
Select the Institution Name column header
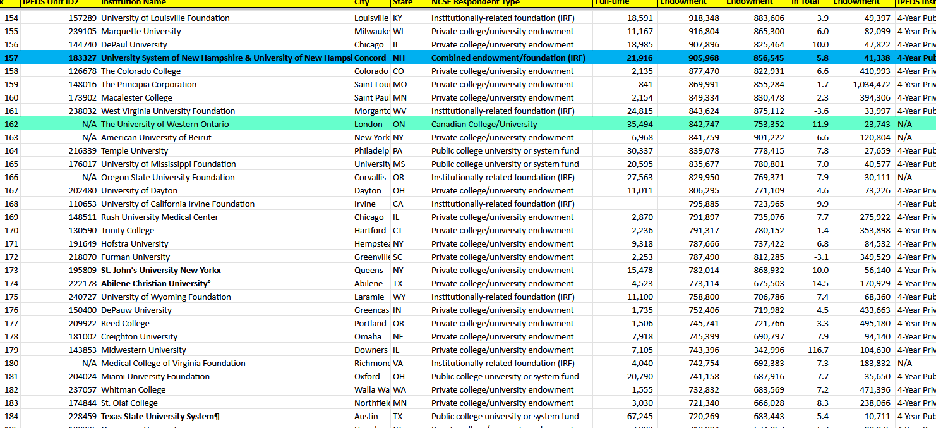pyautogui.click(x=225, y=3)
